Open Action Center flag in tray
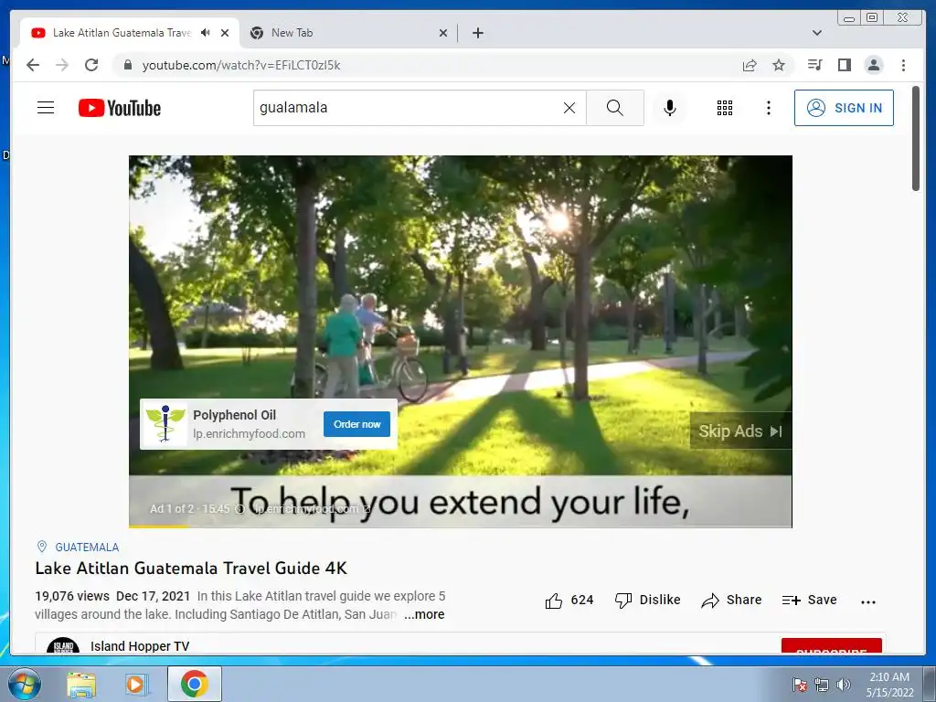This screenshot has height=702, width=936. [x=800, y=685]
